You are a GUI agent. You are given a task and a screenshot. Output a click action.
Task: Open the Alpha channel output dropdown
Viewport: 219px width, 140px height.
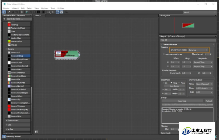click(x=204, y=84)
